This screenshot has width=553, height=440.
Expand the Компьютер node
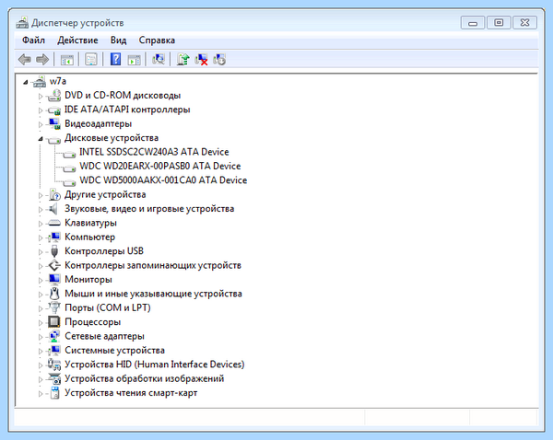41,237
